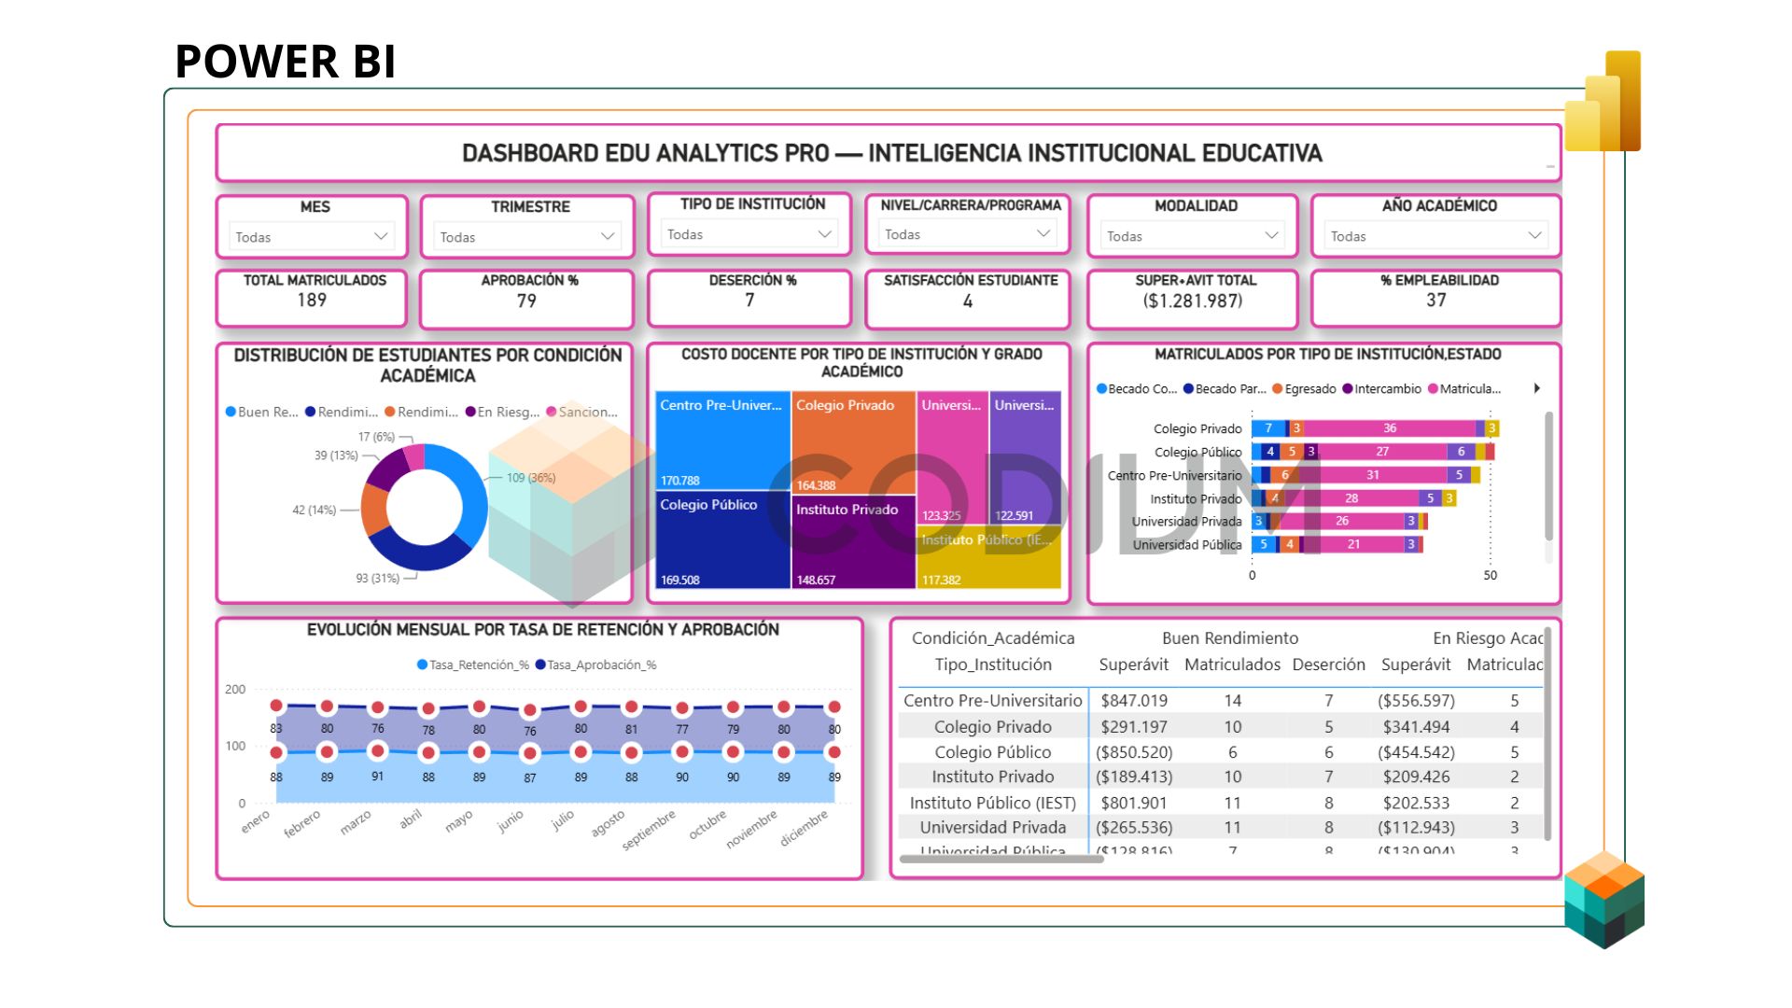1792x1008 pixels.
Task: Select Sancion... legend marker in donut chart
Action: pos(552,412)
